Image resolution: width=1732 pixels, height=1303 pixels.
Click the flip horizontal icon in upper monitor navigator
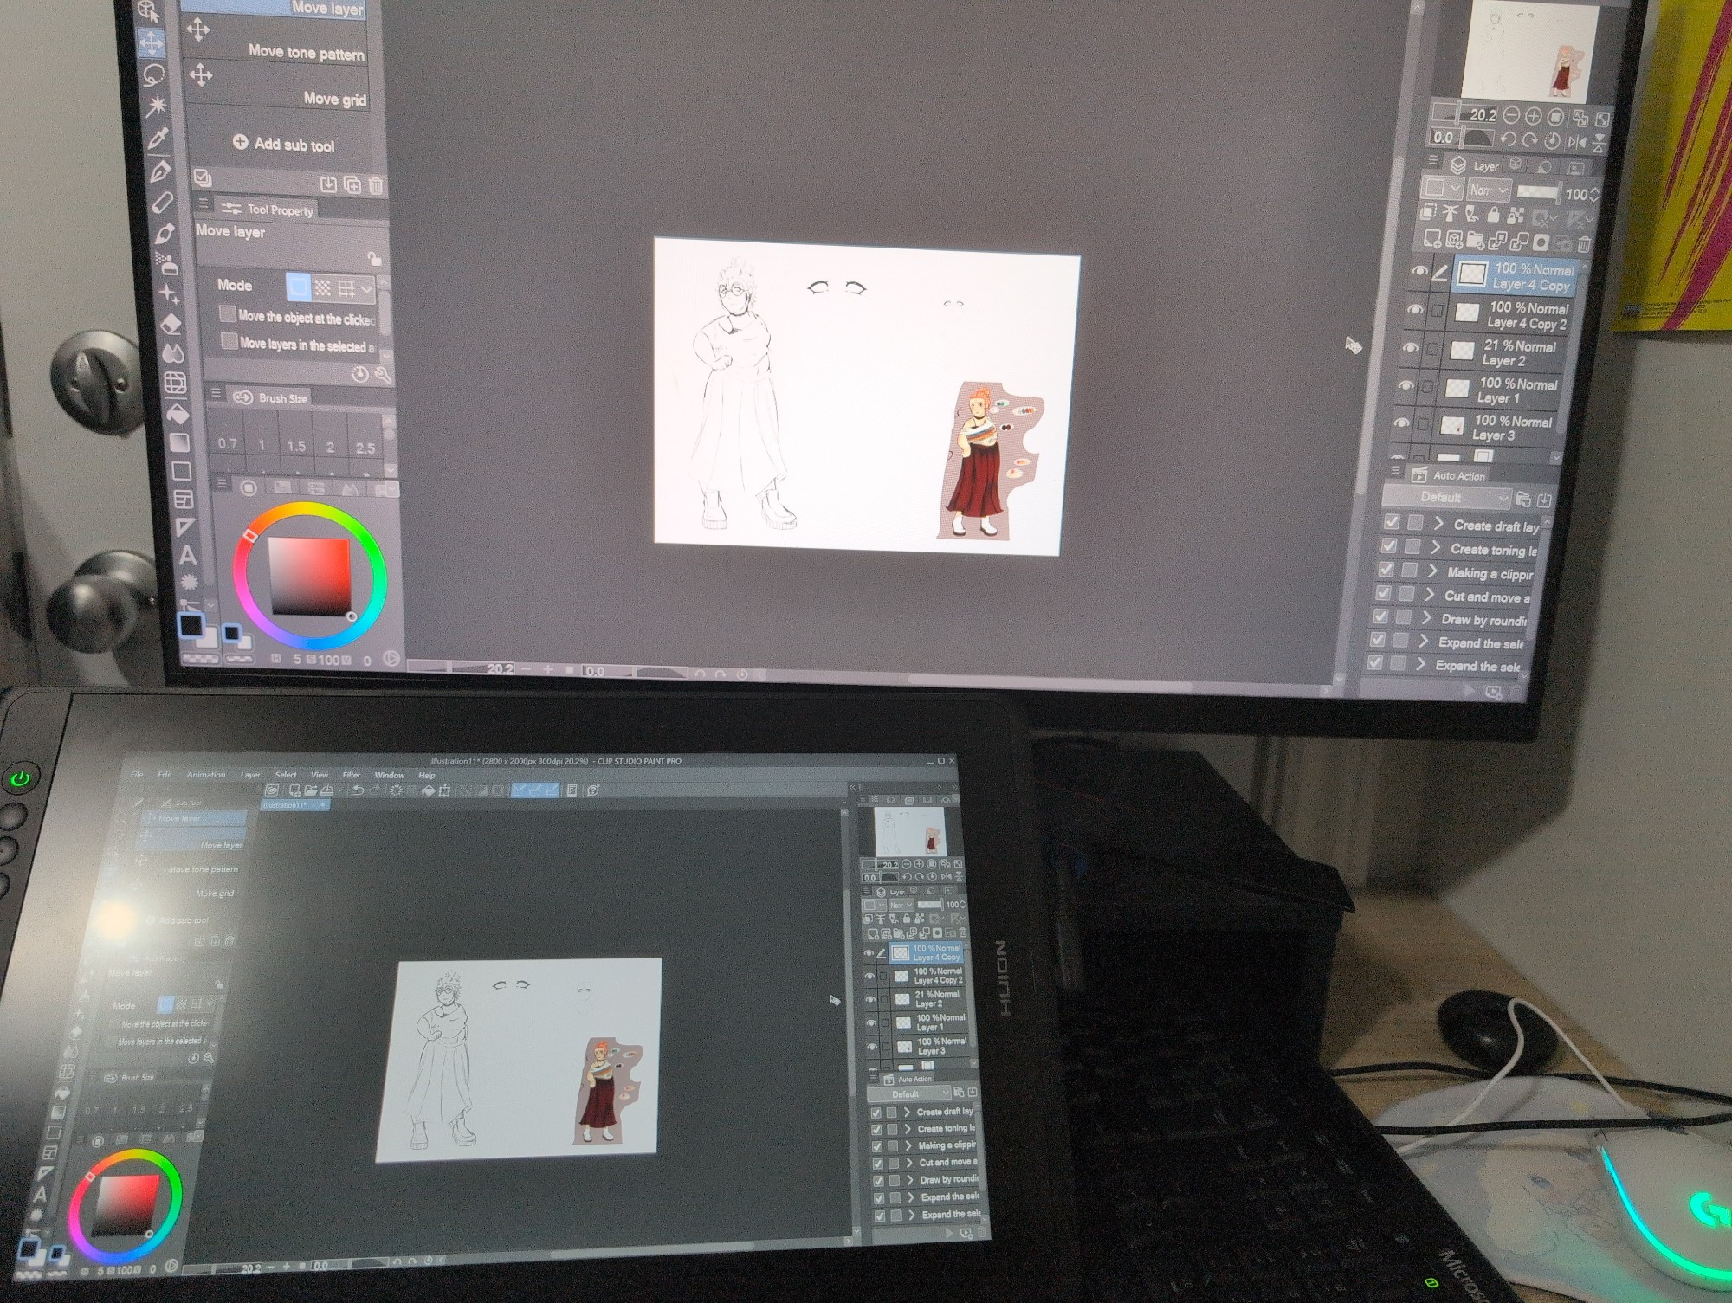point(1577,142)
